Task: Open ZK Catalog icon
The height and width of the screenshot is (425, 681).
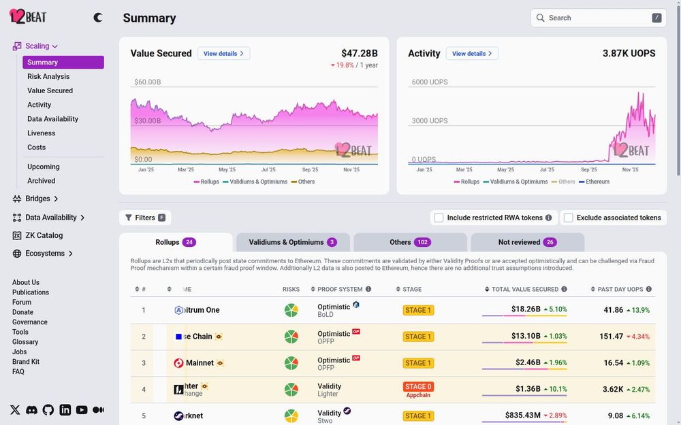Action: pyautogui.click(x=17, y=235)
